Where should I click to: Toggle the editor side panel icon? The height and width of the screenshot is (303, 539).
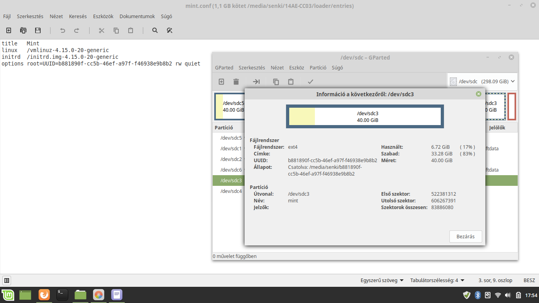(7, 281)
